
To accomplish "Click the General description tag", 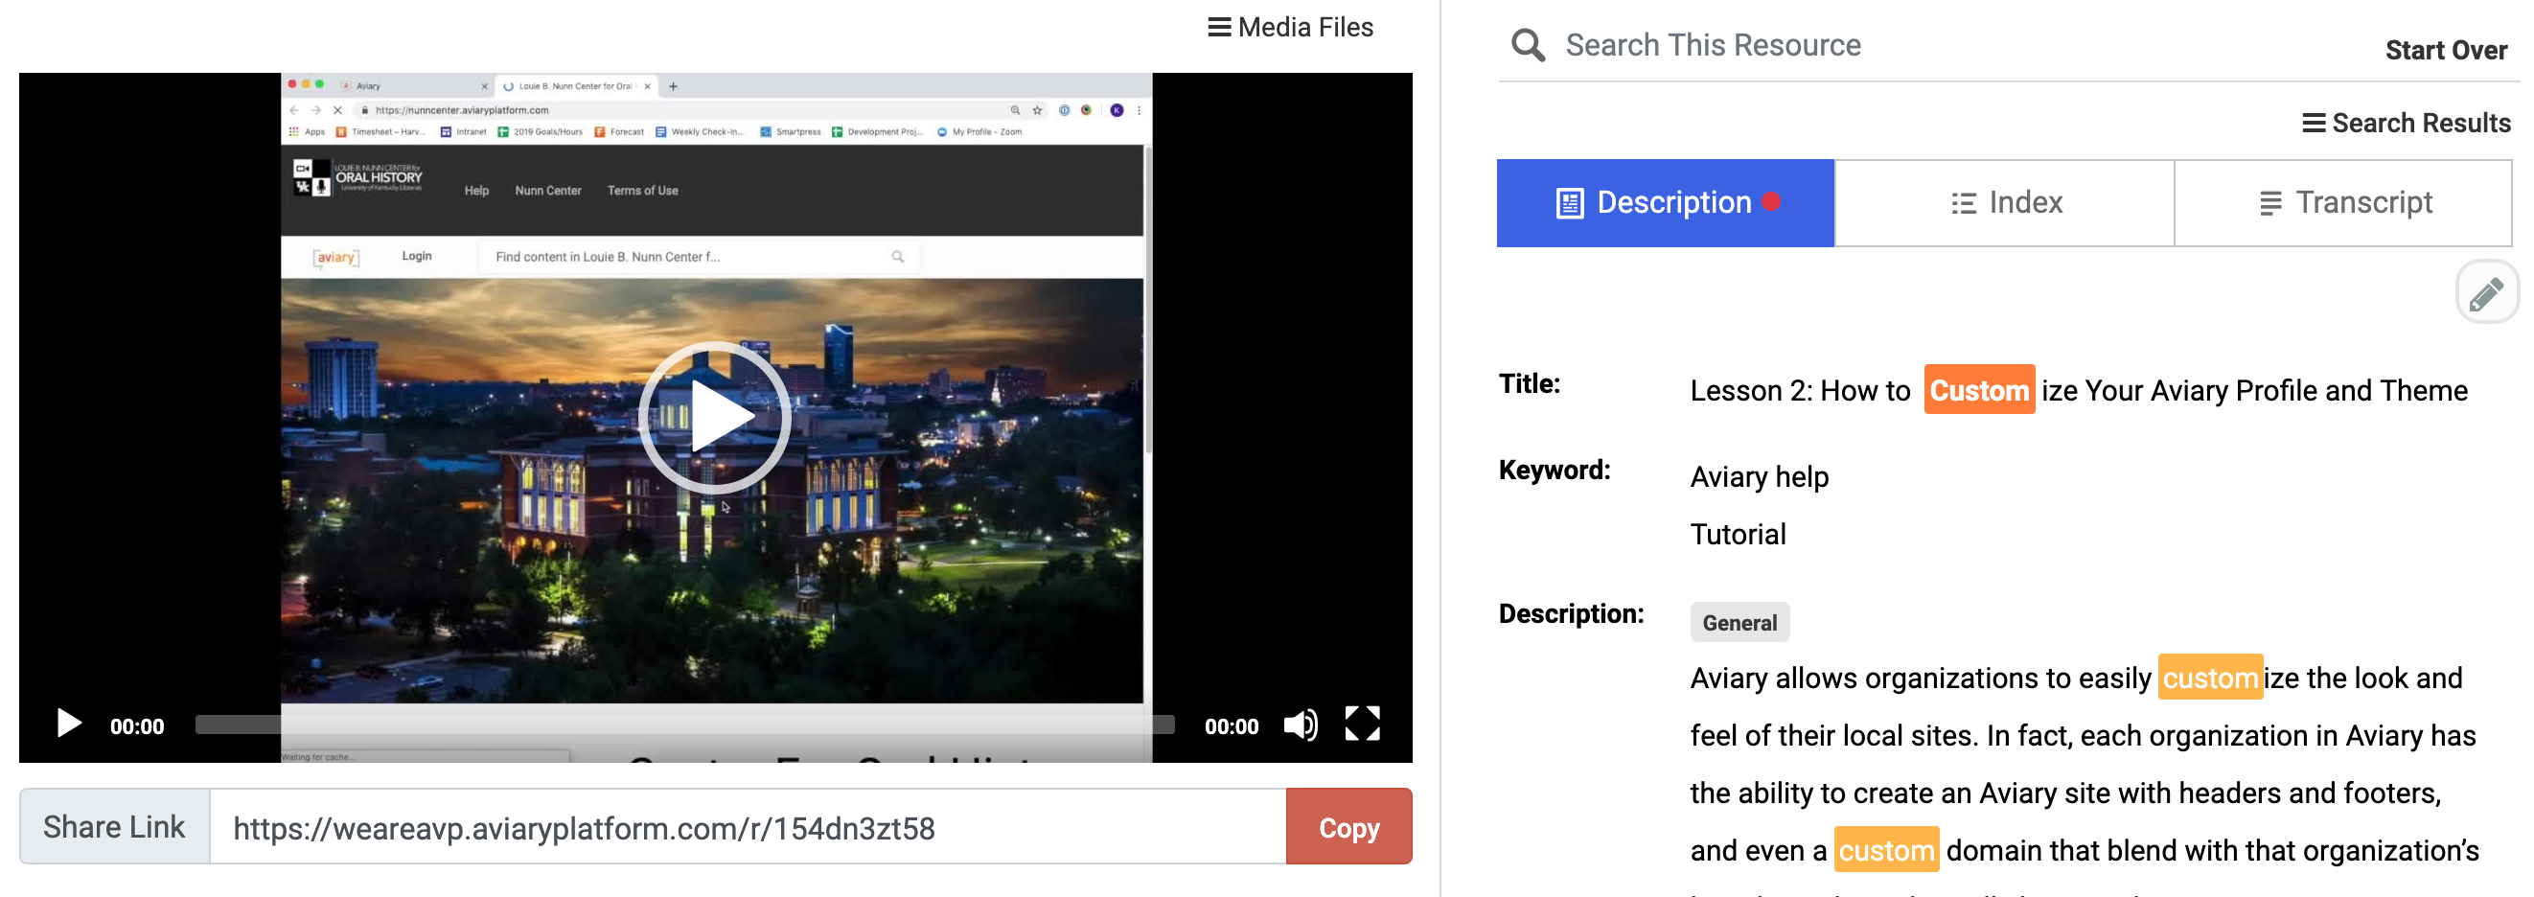I will coord(1739,623).
